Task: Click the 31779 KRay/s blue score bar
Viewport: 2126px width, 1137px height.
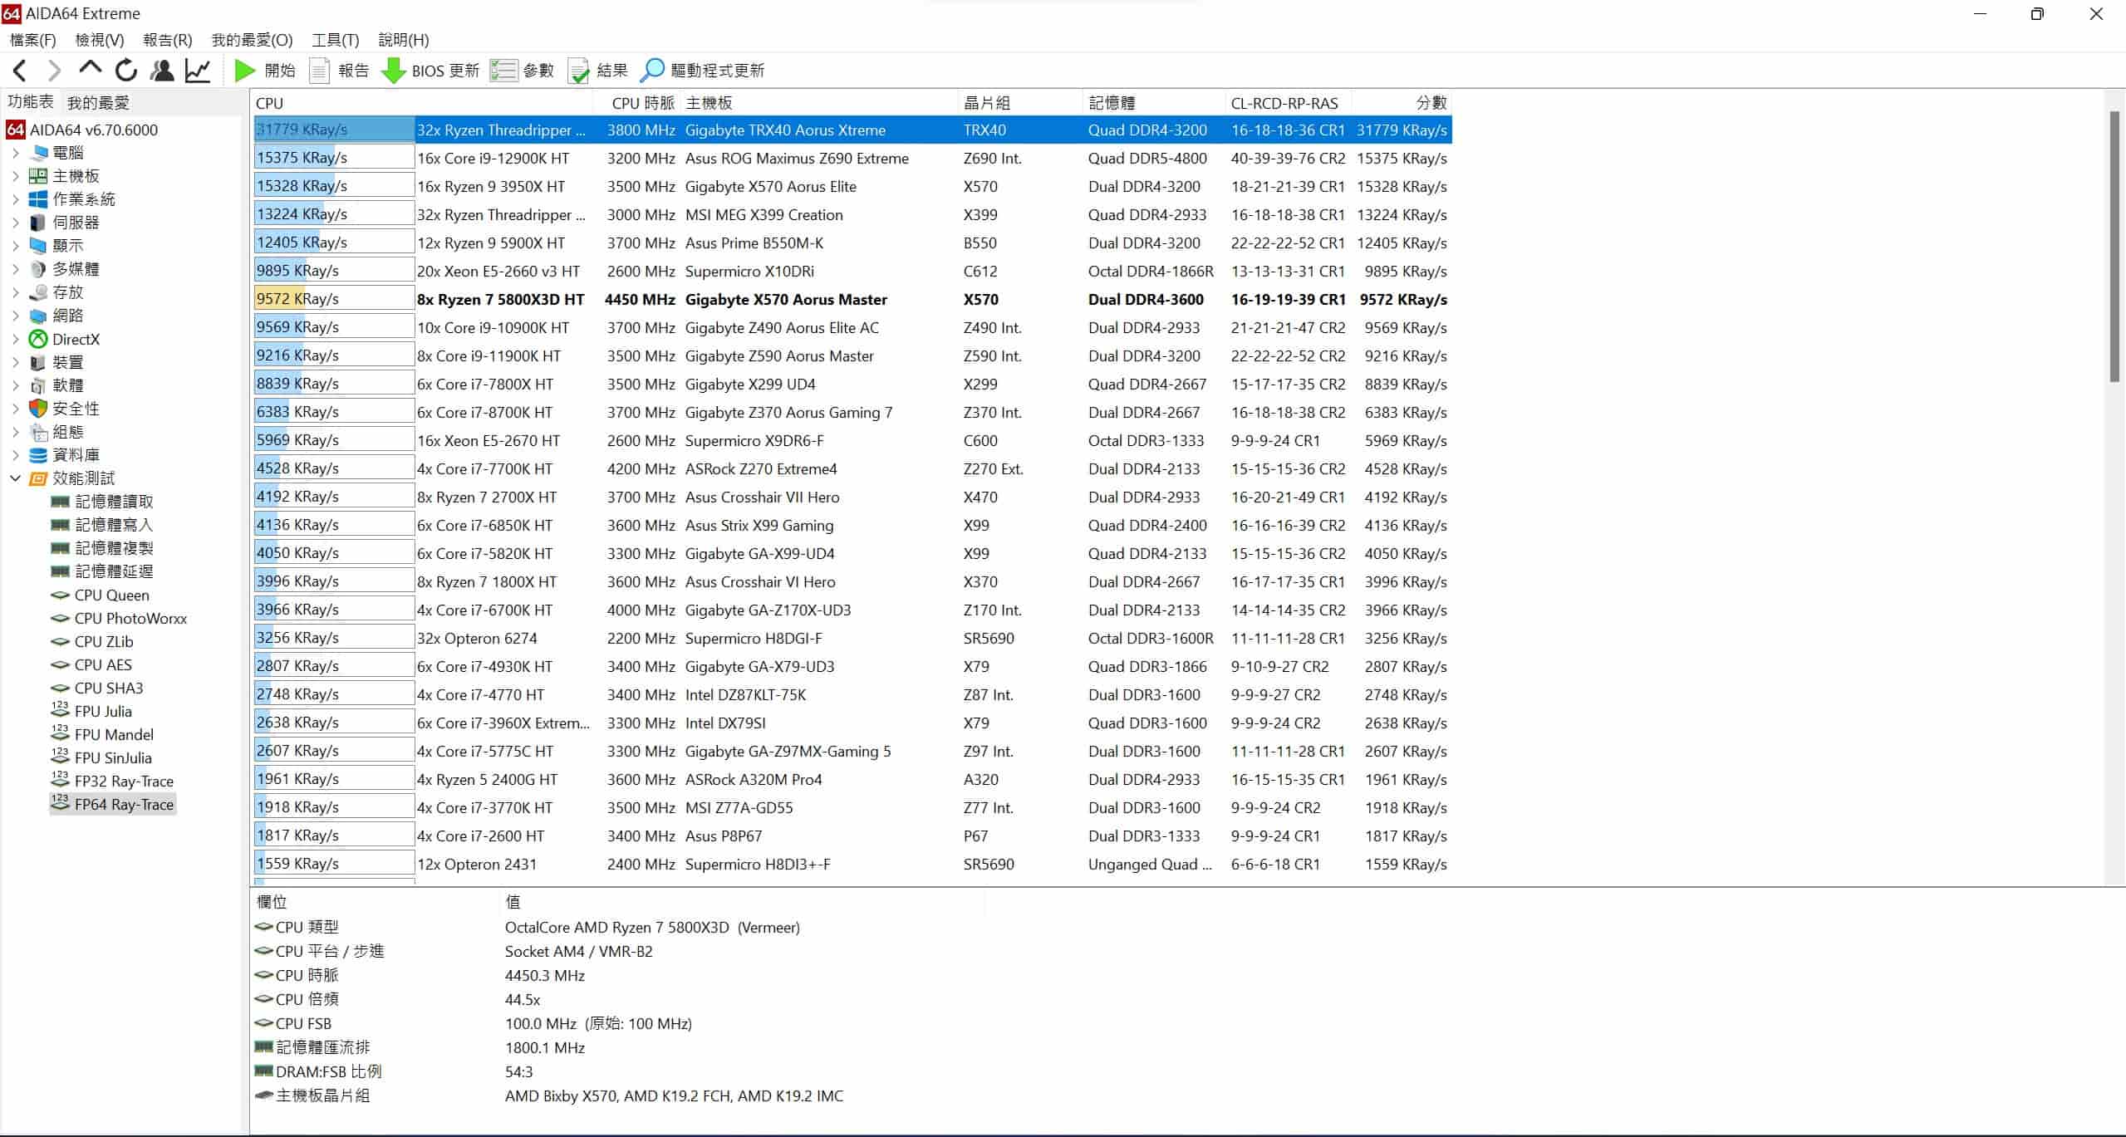Action: point(334,130)
